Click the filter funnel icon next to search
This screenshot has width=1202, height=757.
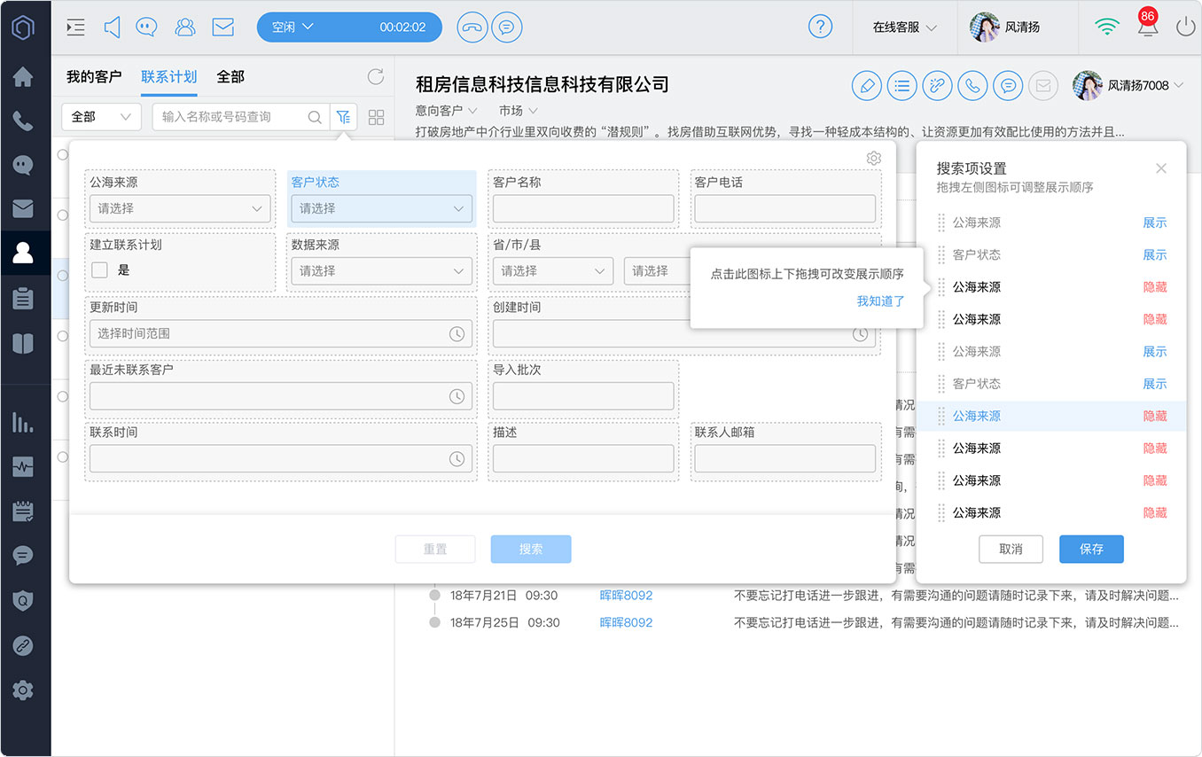344,117
